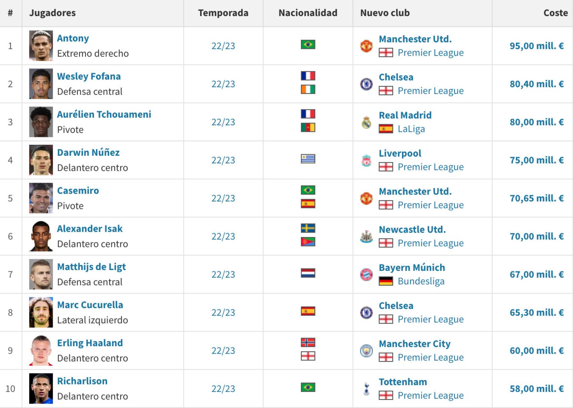The height and width of the screenshot is (408, 573).
Task: Click Marc Cucurella's portrait thumbnail
Action: coord(41,312)
